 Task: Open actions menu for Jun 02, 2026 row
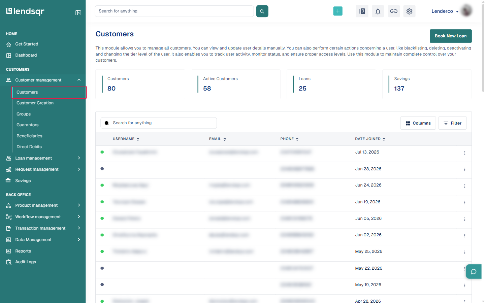click(465, 236)
